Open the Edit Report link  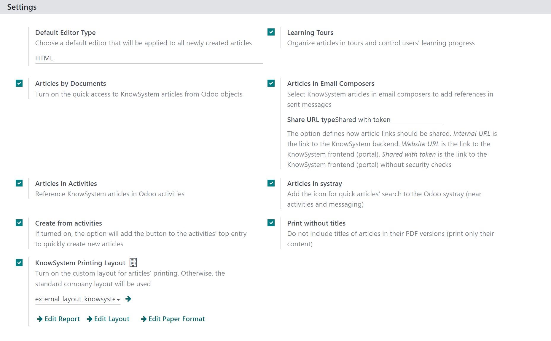tap(62, 319)
